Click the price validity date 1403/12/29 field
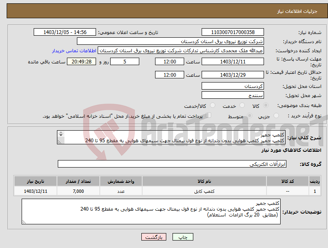 point(233,75)
